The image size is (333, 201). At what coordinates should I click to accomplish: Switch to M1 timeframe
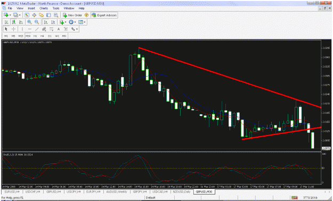(x=6, y=36)
